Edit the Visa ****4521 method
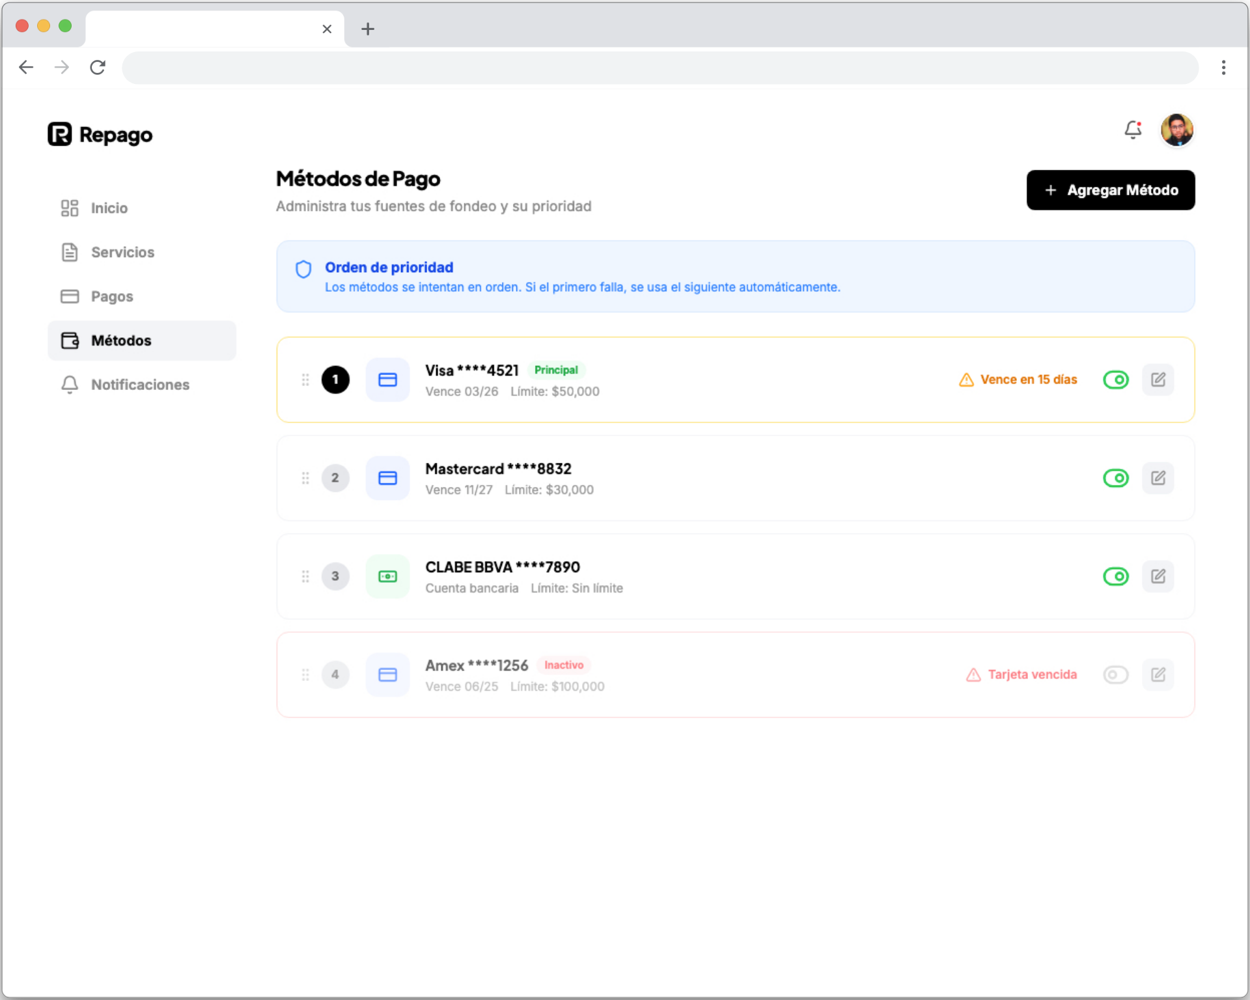 (x=1158, y=380)
